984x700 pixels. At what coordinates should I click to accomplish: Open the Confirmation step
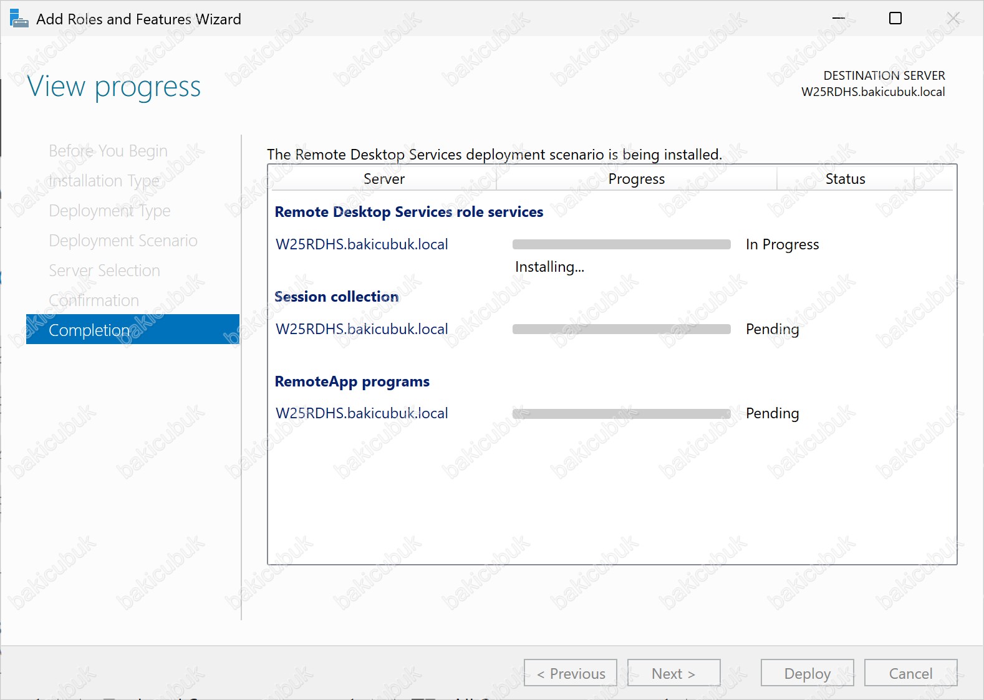94,300
